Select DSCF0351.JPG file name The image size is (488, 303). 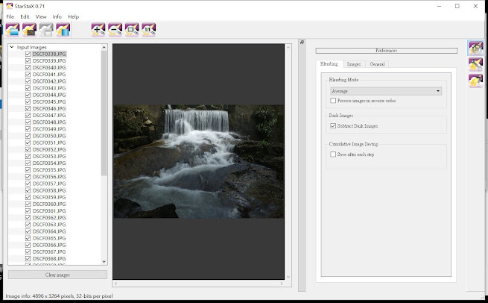tap(49, 143)
